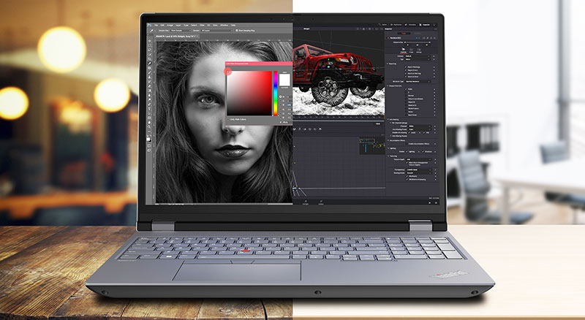
Task: Toggle Show Sampling Ring checkbox
Action: coord(236,31)
